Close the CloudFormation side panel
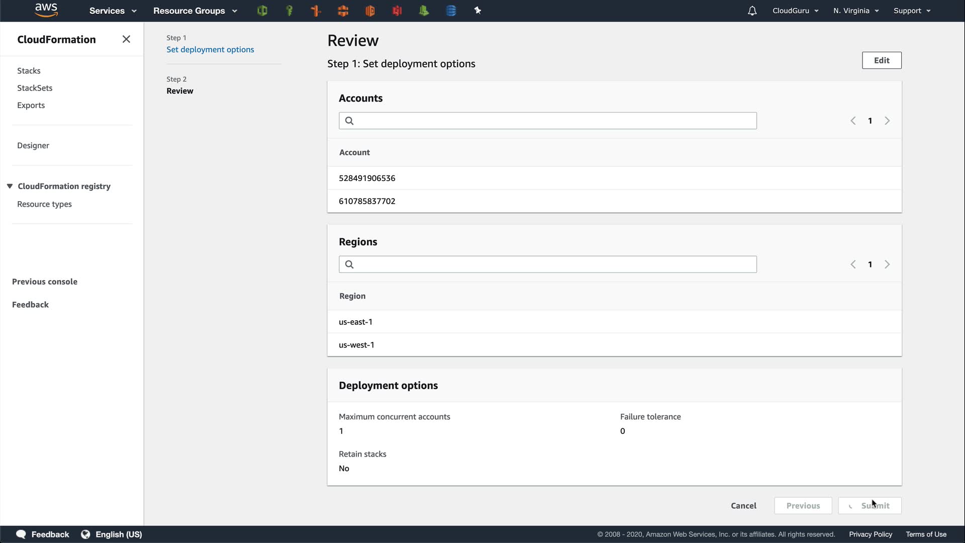 tap(126, 39)
